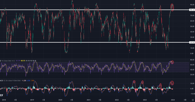195x102 pixels.
Task: Click 80.00 on the RSI pane axis
Action: pos(192,60)
